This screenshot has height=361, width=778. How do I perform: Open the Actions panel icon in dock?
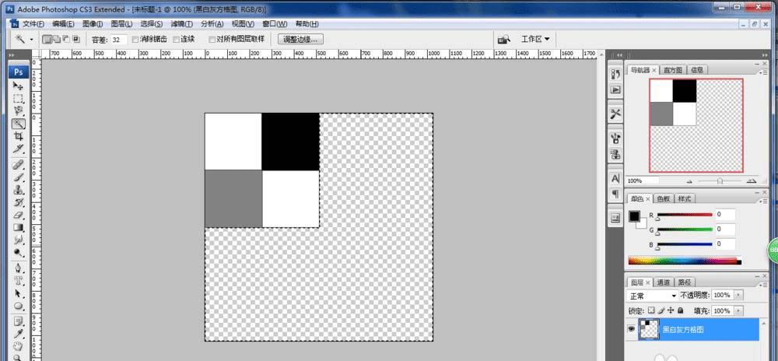(615, 89)
